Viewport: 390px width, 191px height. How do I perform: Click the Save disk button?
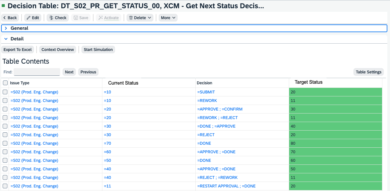[81, 18]
